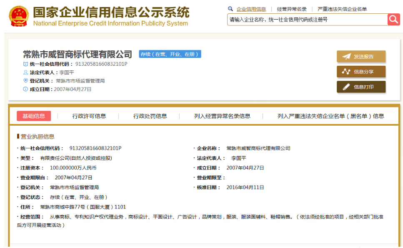The width and height of the screenshot is (403, 248).
Task: Click the paper plane icon on 发送报告
Action: coord(346,57)
